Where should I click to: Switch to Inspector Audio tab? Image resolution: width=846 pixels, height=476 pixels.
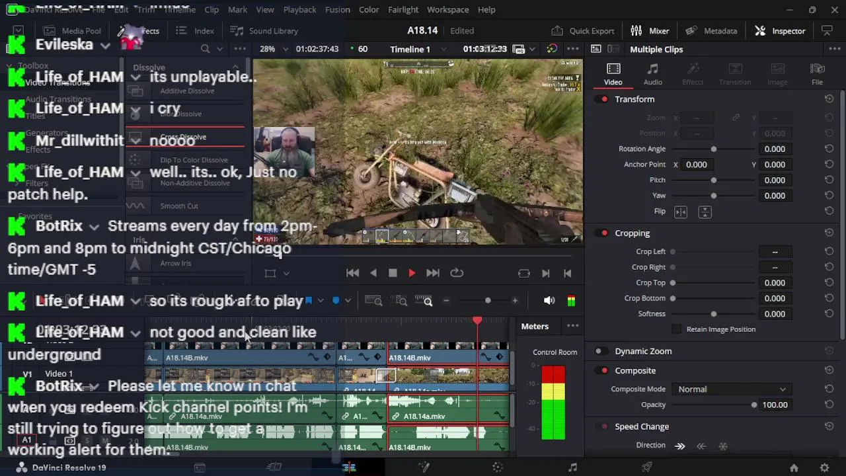(x=653, y=74)
